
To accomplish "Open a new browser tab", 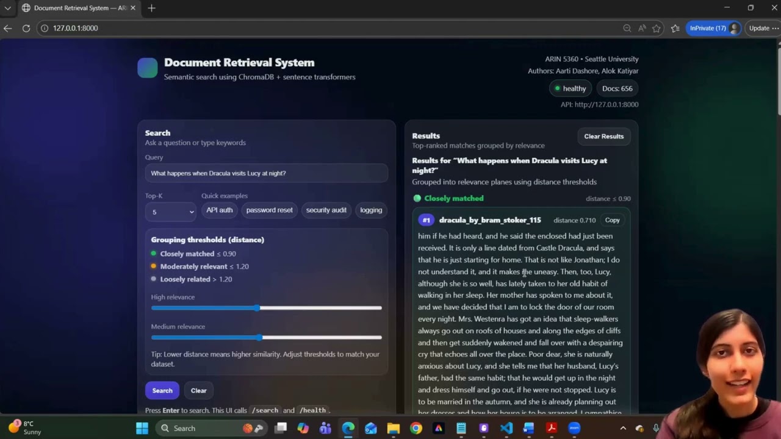I will [151, 8].
